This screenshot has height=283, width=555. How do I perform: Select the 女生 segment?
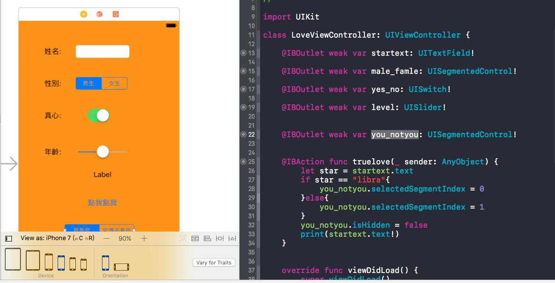[114, 83]
